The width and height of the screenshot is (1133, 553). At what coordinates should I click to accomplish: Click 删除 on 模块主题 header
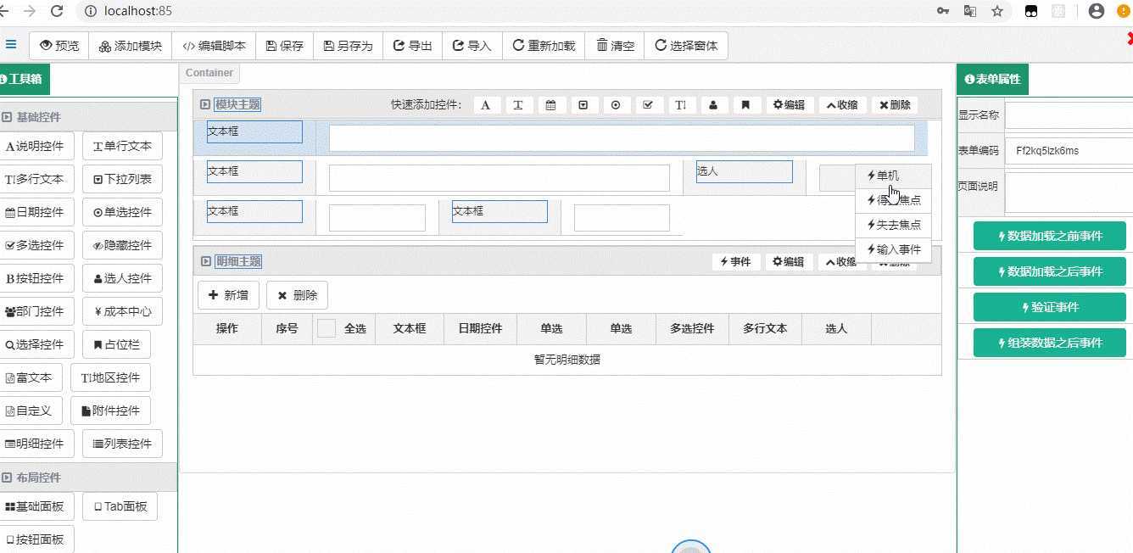tap(895, 105)
